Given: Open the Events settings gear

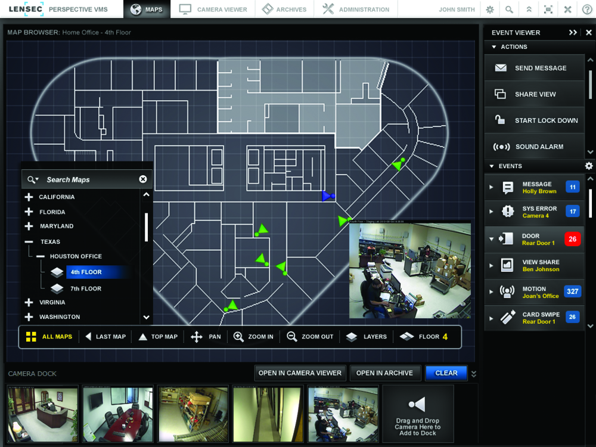Looking at the screenshot, I should pos(589,166).
